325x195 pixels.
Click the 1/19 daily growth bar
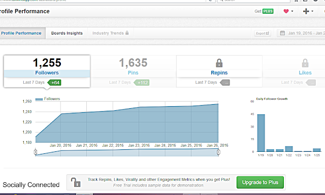click(x=261, y=133)
